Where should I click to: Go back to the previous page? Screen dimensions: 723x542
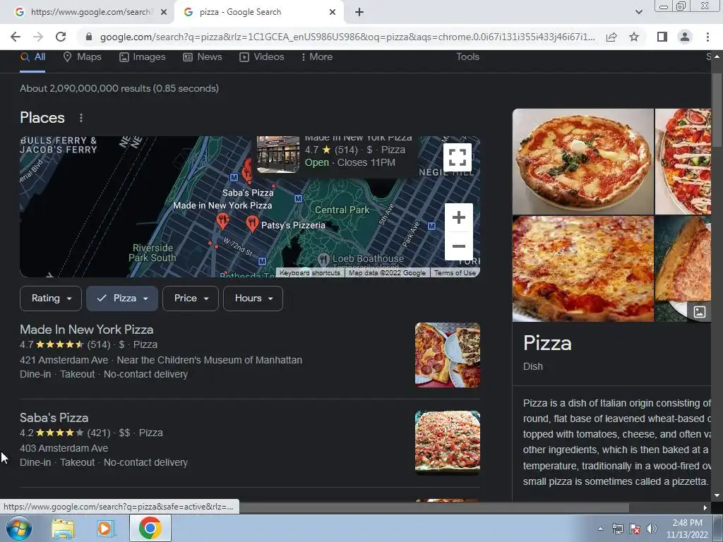16,37
